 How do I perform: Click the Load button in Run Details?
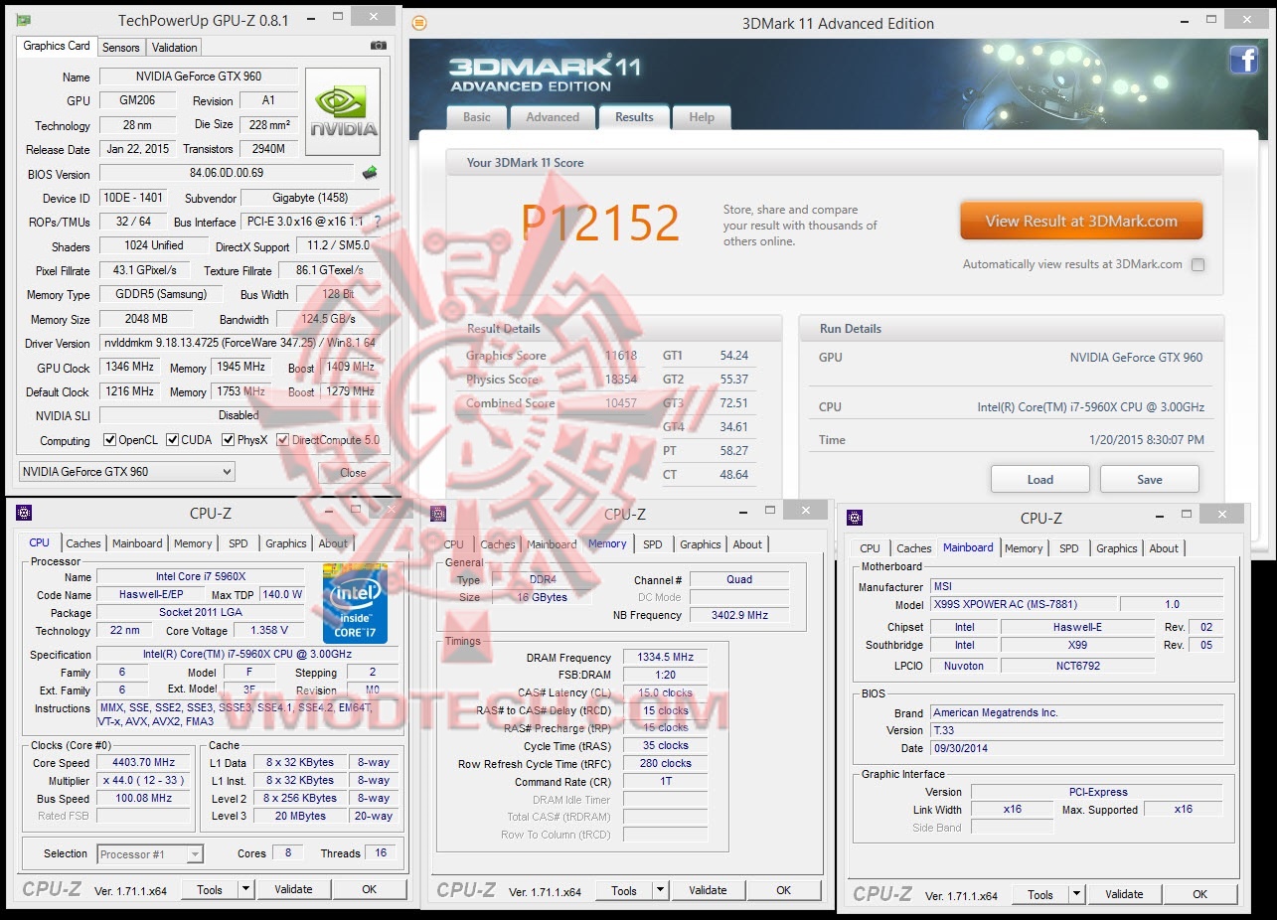click(x=1040, y=479)
